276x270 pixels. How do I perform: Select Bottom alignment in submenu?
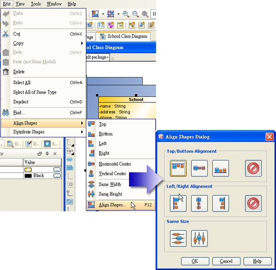tap(121, 134)
